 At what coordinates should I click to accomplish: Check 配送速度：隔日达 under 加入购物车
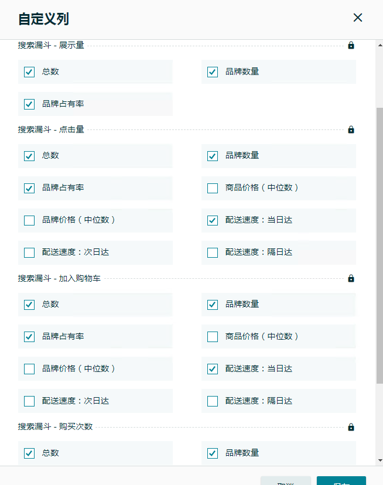[x=213, y=401]
